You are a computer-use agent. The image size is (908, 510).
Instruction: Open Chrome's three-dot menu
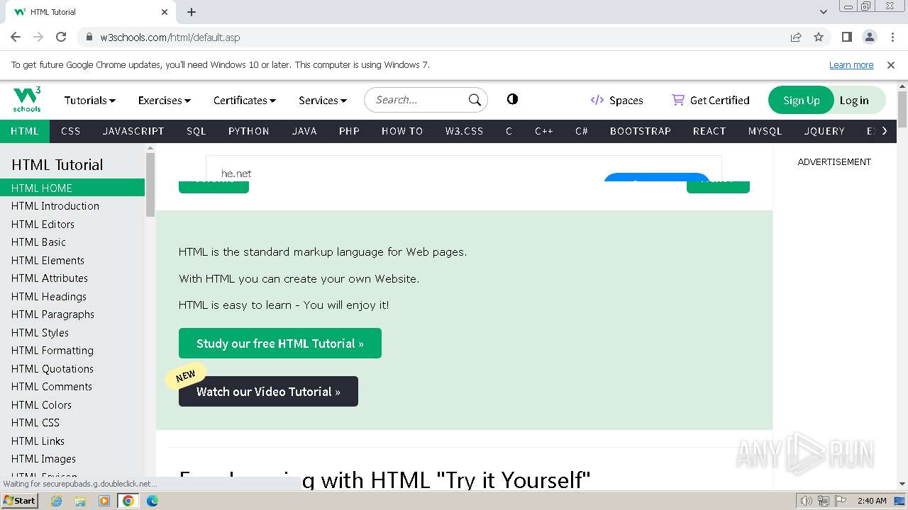click(x=892, y=37)
